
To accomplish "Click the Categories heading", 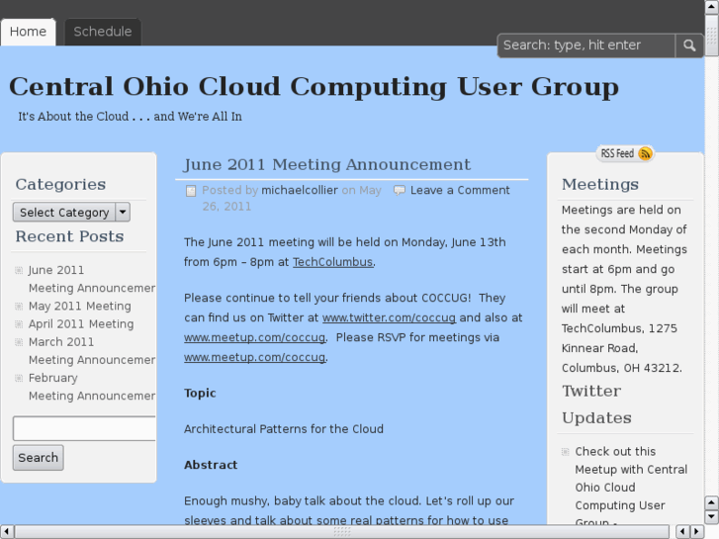I will click(x=60, y=184).
